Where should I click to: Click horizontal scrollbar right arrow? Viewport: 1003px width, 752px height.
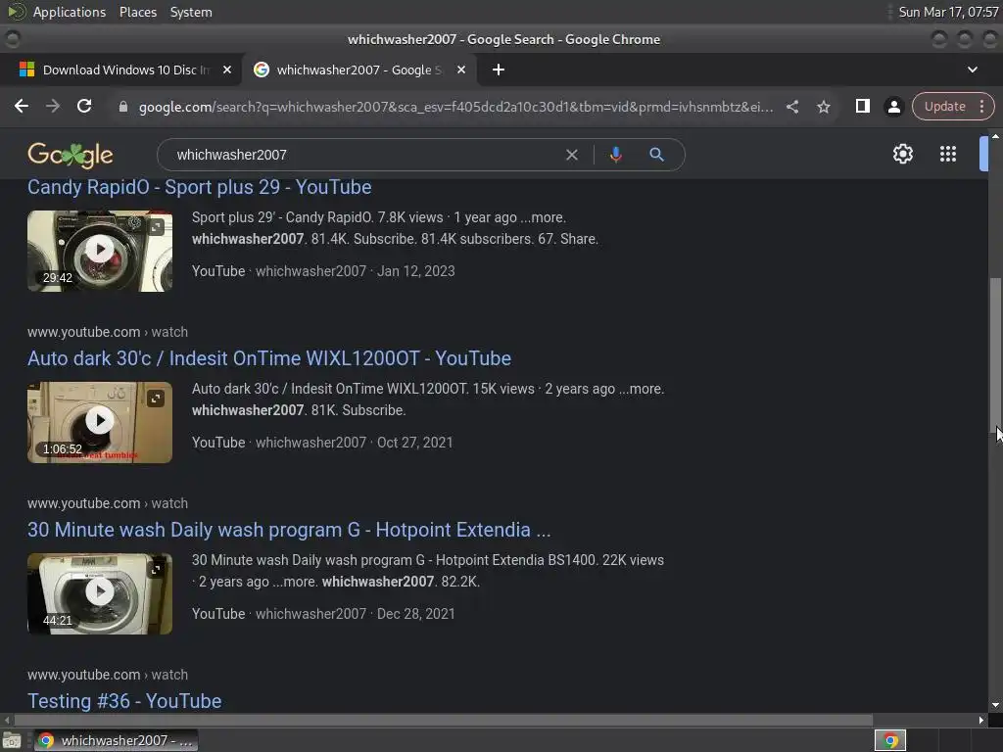click(981, 720)
